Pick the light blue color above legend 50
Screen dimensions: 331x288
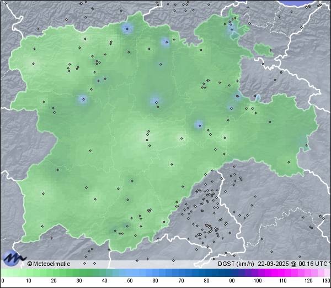coord(130,273)
